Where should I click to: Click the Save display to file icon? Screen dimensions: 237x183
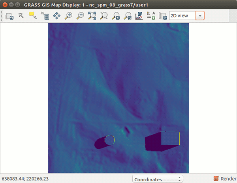(x=163, y=16)
